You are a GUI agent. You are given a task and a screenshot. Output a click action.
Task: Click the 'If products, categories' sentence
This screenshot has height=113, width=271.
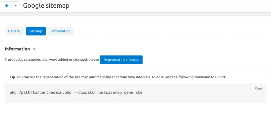pyautogui.click(x=52, y=60)
